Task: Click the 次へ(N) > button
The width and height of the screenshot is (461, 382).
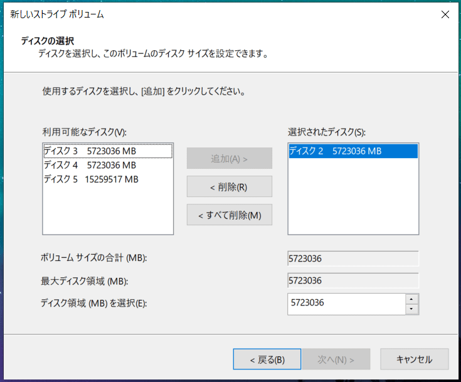Action: click(336, 359)
